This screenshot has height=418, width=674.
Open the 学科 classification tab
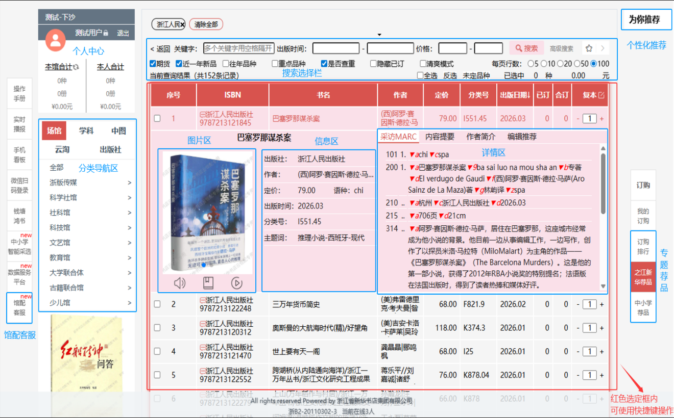point(86,131)
